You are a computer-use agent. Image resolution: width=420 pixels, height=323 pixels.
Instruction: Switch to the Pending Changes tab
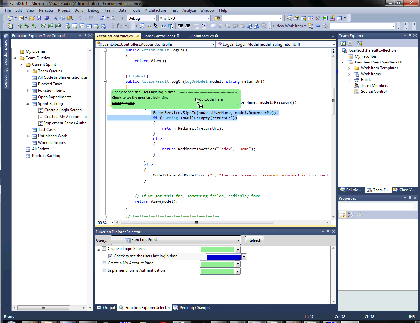click(x=192, y=308)
